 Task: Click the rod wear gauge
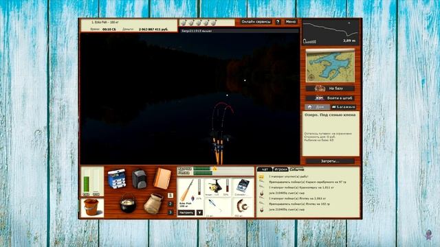199,187
